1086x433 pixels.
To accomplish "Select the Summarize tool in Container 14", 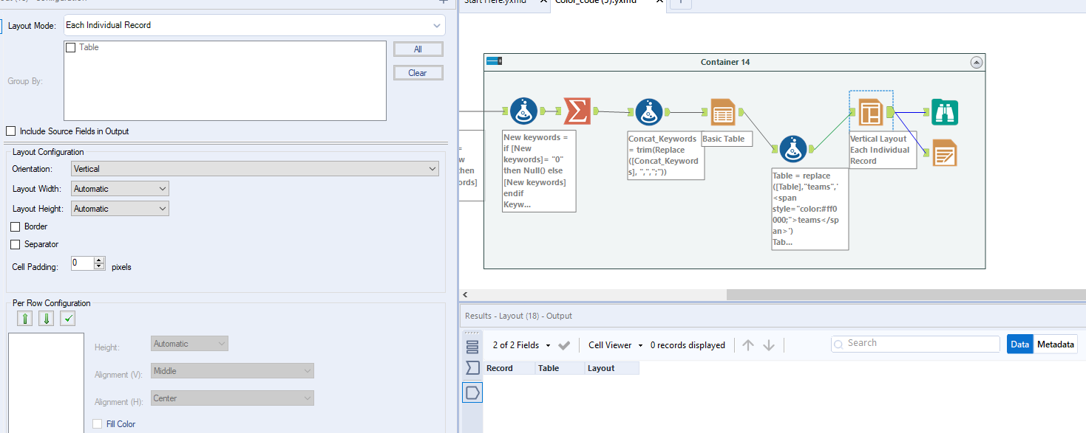I will 577,111.
